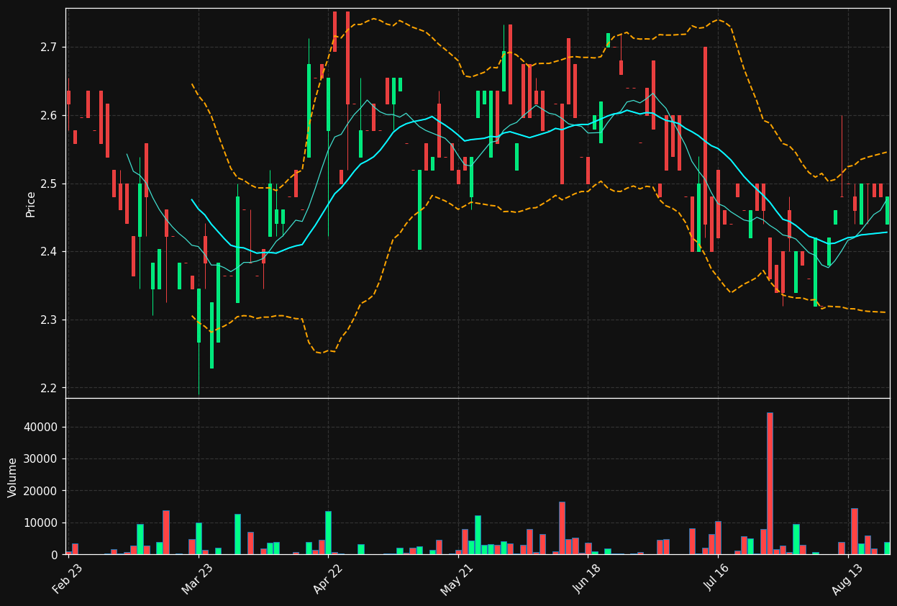Click the Mar 23 date label
This screenshot has width=897, height=606.
(197, 579)
